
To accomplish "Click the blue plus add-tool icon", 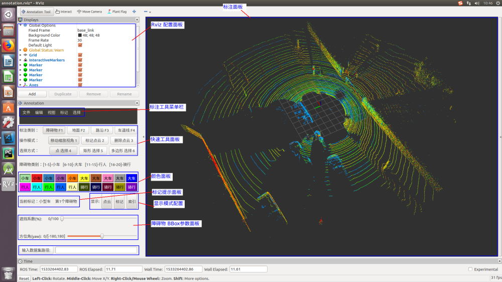I will [134, 12].
